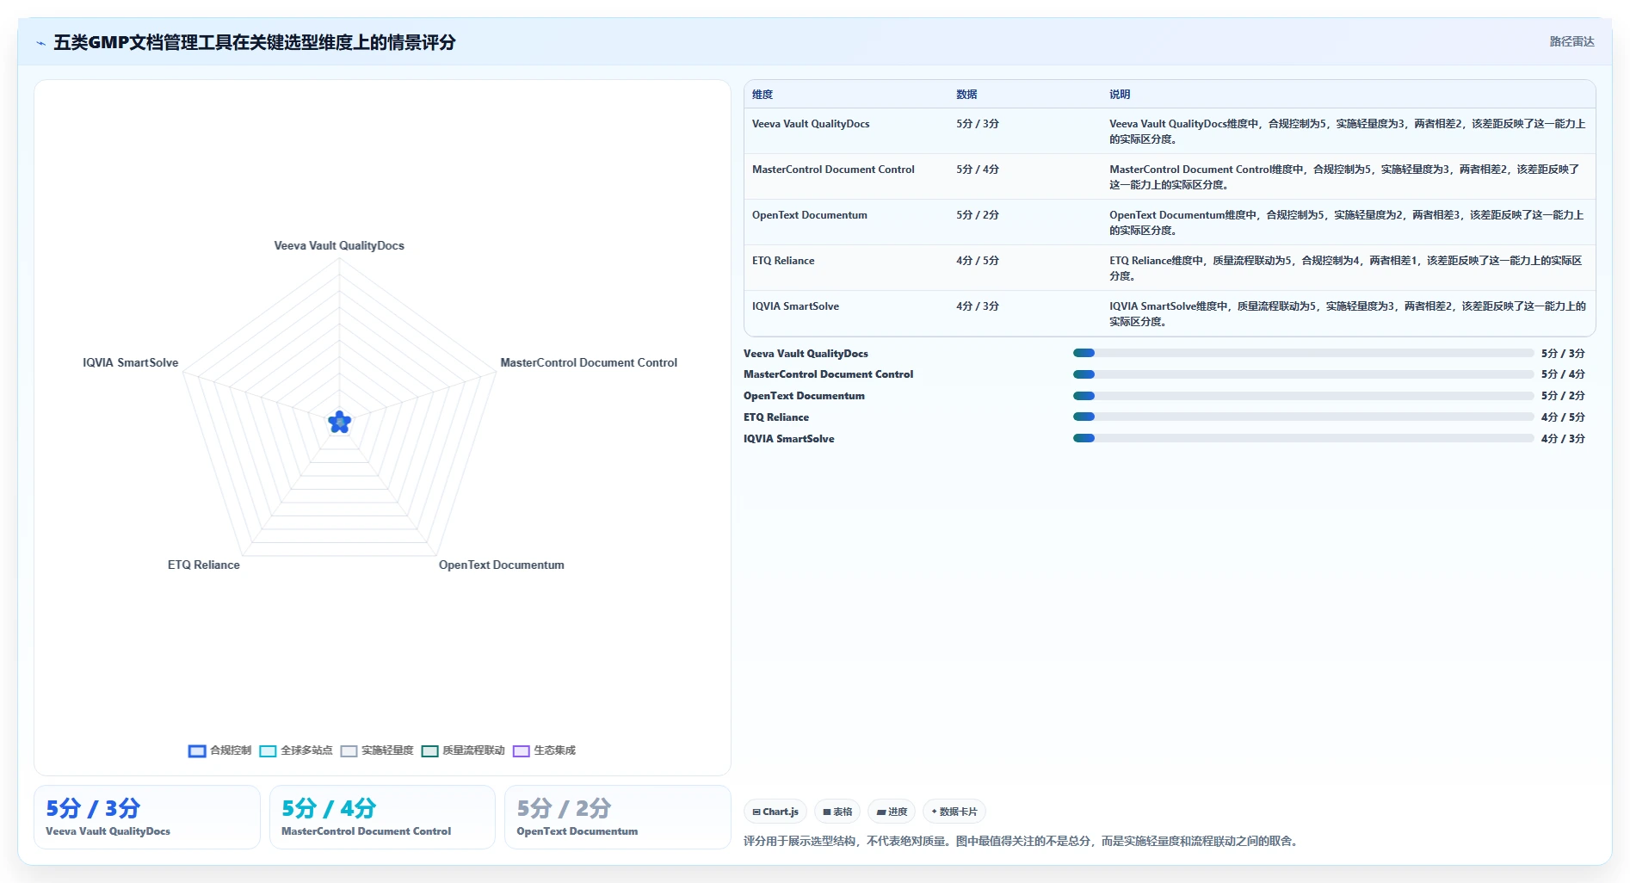Open the OpenText Documentum 5分 / 2分 card
Image resolution: width=1630 pixels, height=883 pixels.
618,817
